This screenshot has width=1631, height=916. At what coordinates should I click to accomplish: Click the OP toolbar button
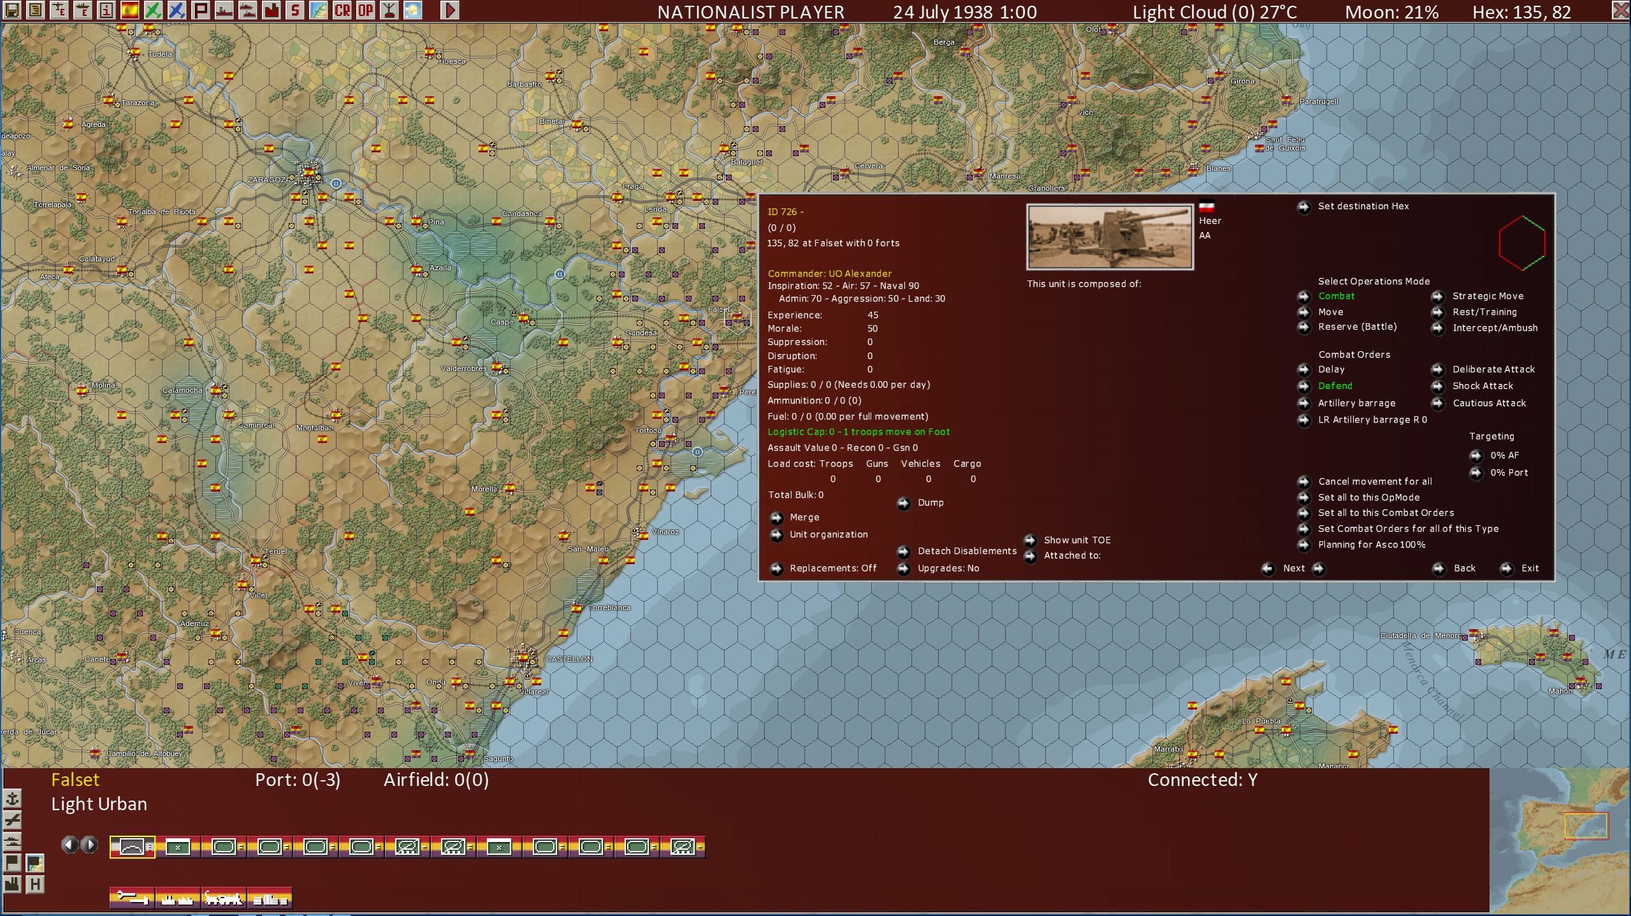(x=365, y=10)
